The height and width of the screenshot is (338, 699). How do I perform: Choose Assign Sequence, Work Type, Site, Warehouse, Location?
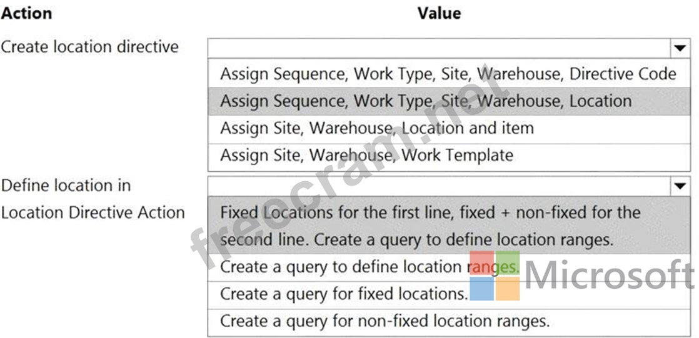pos(426,101)
